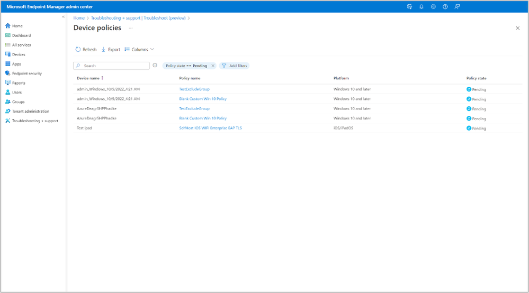The width and height of the screenshot is (529, 293).
Task: Open the settings gear in top bar
Action: tap(433, 7)
